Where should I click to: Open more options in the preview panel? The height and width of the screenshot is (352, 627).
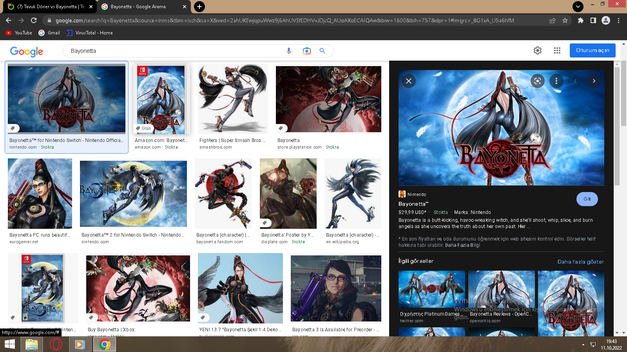556,81
